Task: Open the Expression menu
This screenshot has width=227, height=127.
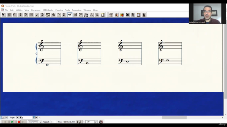Action: click(77, 10)
